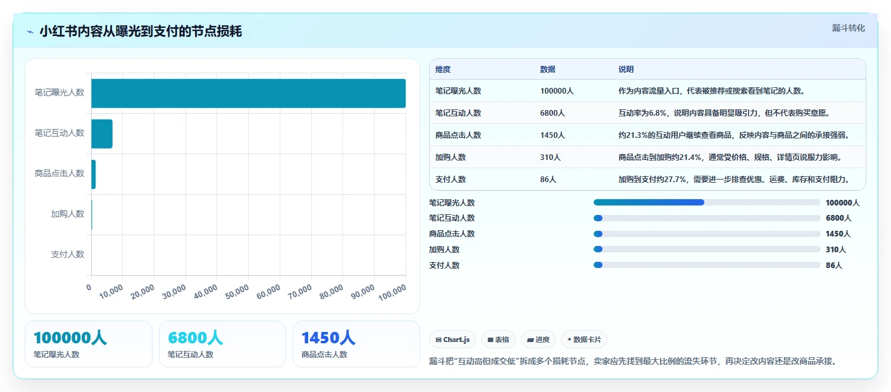
Task: Click the 笔记曝光人数 bar in the chart
Action: click(x=248, y=93)
